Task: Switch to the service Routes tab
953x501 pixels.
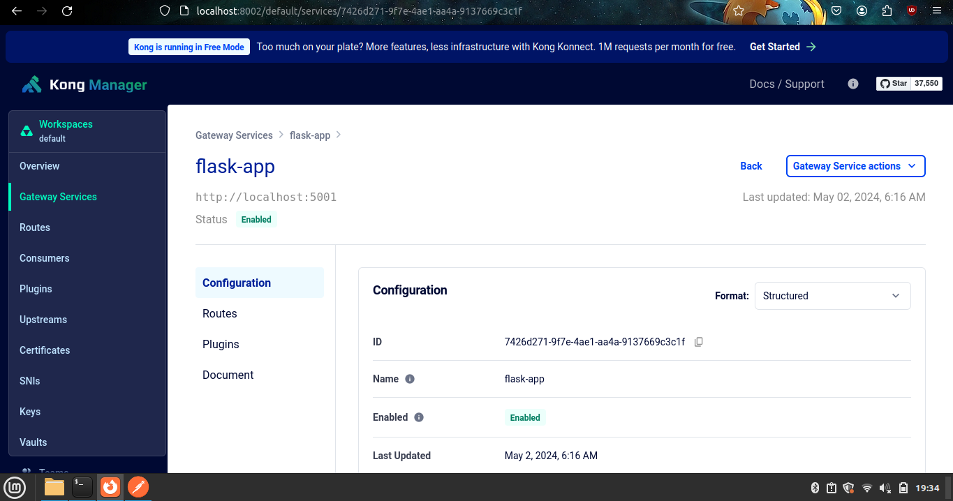Action: click(x=260, y=313)
